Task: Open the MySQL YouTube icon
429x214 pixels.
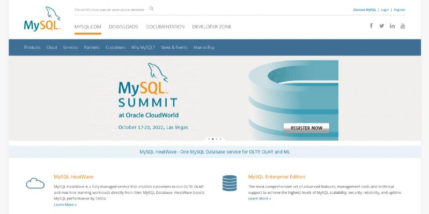Action: point(403,26)
